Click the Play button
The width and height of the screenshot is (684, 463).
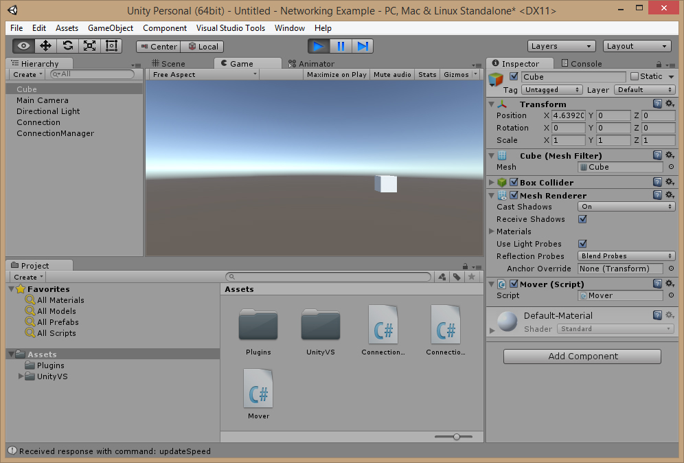coord(319,46)
